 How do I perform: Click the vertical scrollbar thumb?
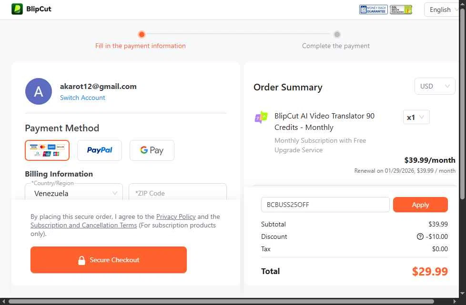[462, 104]
